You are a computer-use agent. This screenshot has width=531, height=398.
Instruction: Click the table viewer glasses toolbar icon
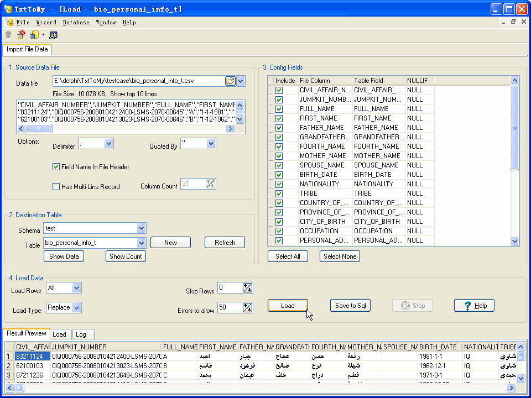[53, 35]
